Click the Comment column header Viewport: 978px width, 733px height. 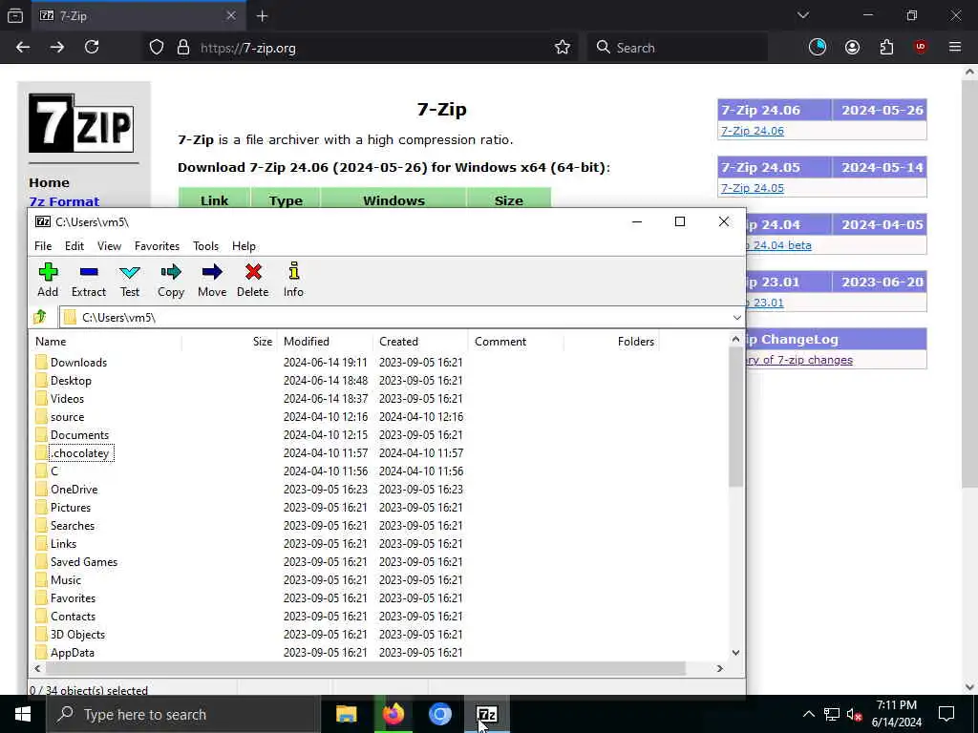click(x=517, y=342)
